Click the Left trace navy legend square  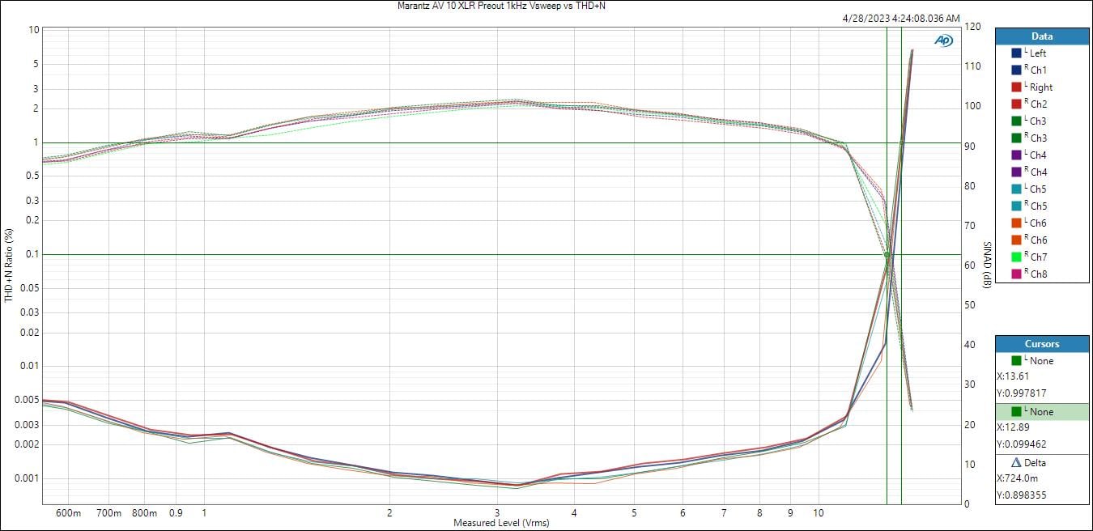coord(1016,53)
